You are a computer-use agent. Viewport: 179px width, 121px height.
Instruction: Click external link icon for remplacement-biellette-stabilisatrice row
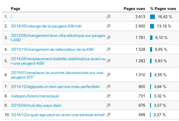tap(108, 61)
